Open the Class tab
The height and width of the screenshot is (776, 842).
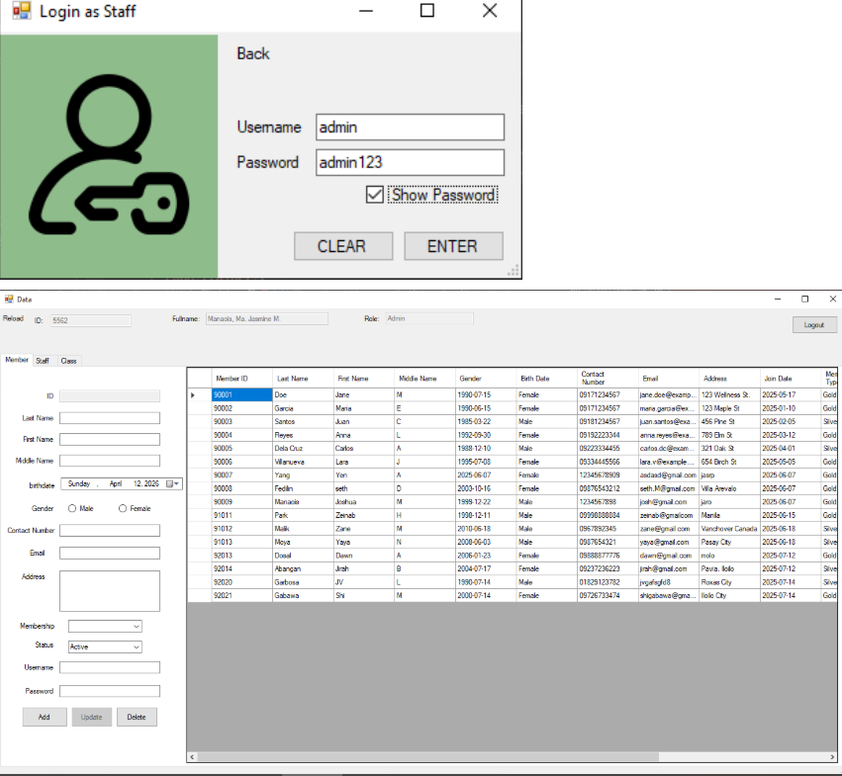pyautogui.click(x=68, y=361)
